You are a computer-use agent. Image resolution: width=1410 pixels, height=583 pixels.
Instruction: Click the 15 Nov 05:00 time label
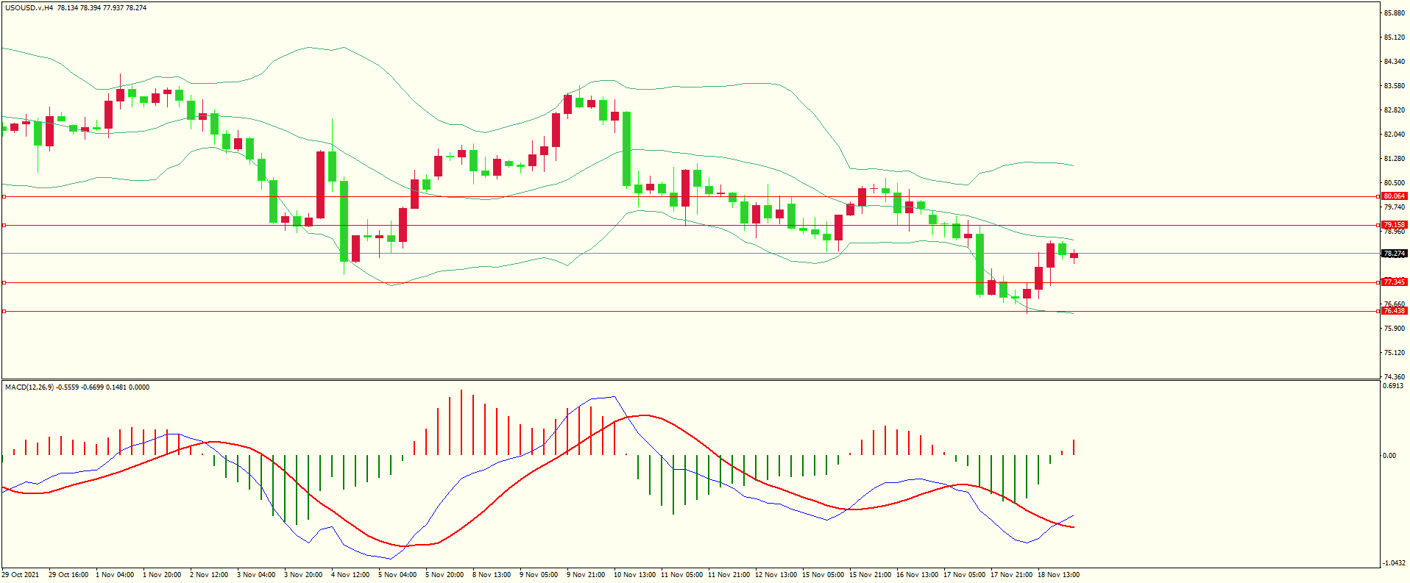click(x=823, y=575)
